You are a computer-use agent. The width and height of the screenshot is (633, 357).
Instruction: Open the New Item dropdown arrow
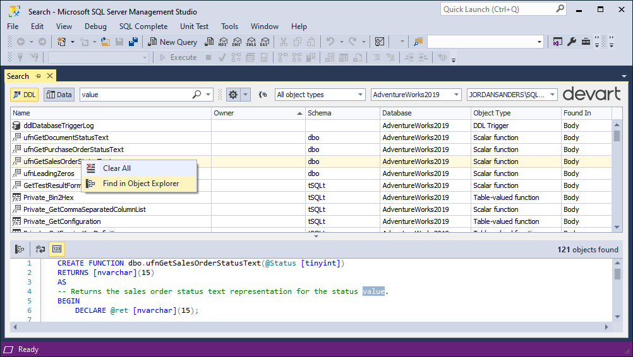(x=73, y=42)
